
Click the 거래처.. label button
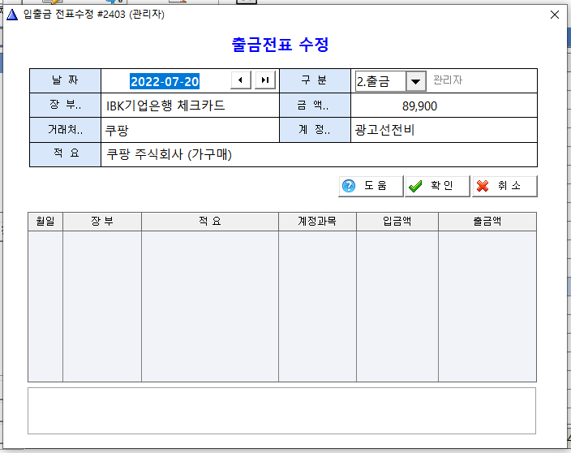click(x=66, y=130)
